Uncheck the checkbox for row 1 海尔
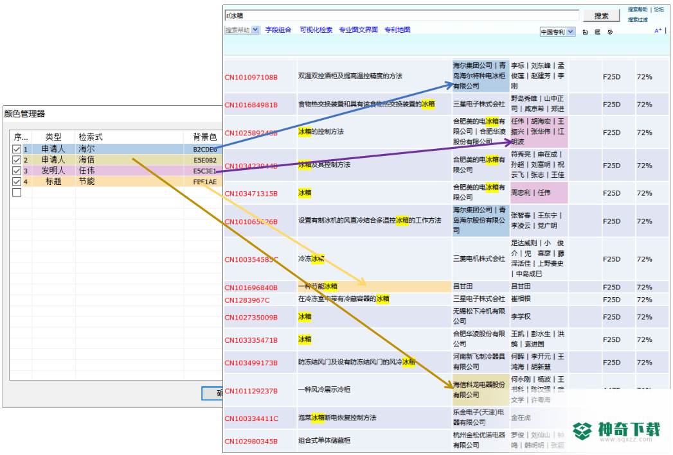The height and width of the screenshot is (455, 673). pyautogui.click(x=17, y=149)
